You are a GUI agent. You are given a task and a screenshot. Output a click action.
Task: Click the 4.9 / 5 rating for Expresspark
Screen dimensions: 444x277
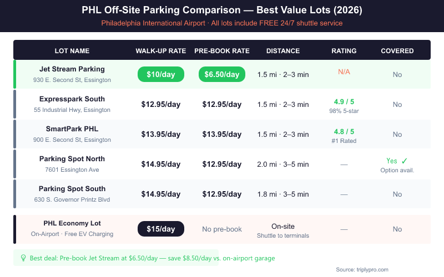[344, 101]
